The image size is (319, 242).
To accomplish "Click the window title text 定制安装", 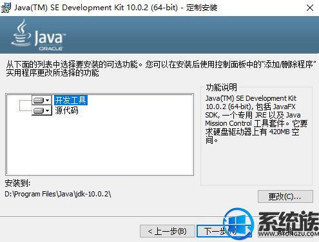I will point(202,8).
